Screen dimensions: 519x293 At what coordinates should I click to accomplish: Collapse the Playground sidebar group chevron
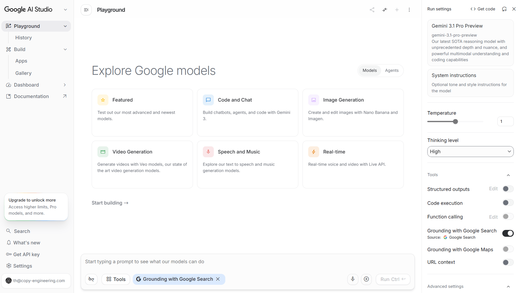pyautogui.click(x=65, y=26)
